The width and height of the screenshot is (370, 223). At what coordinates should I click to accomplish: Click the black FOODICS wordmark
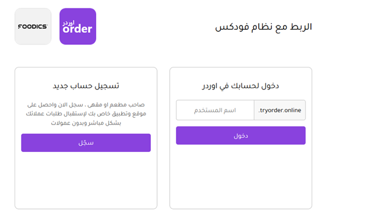(33, 26)
